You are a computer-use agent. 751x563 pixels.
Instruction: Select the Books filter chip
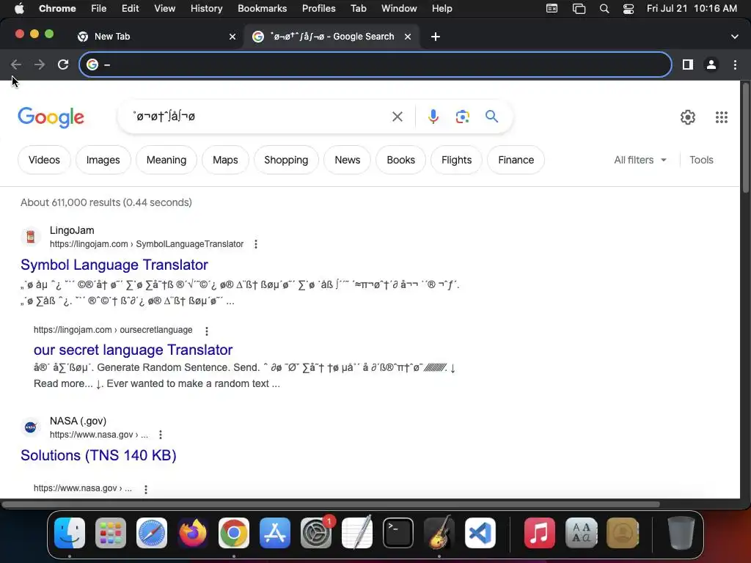pyautogui.click(x=401, y=160)
